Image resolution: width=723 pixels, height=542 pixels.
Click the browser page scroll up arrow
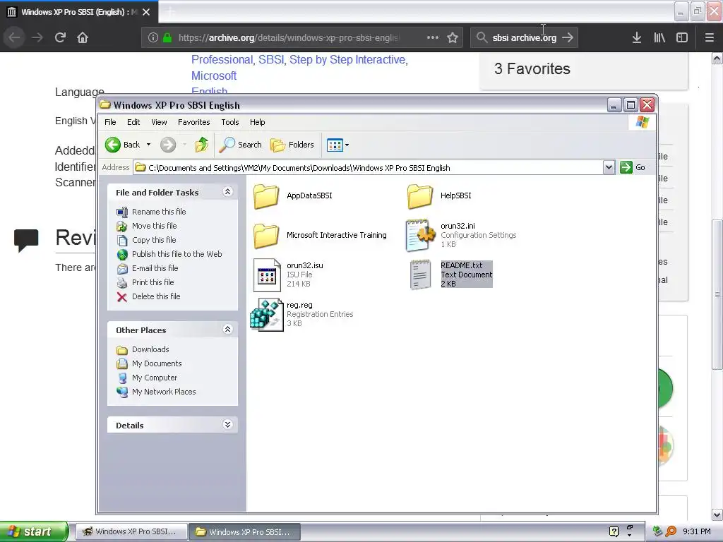pos(717,59)
